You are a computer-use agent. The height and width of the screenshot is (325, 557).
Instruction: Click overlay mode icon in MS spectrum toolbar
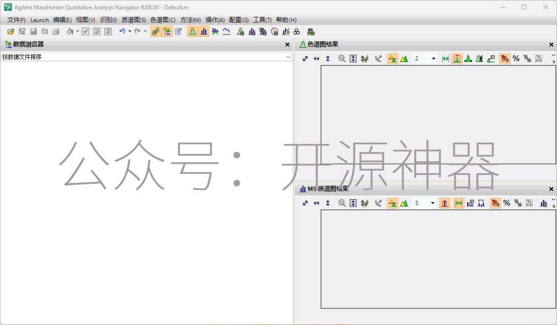click(x=404, y=203)
